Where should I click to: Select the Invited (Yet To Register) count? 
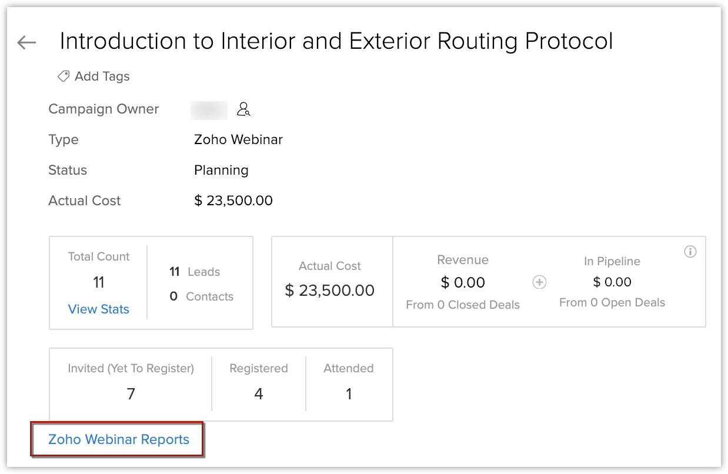pos(131,393)
